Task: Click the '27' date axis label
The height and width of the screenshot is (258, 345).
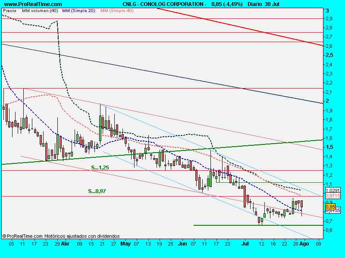Action: click(x=113, y=244)
